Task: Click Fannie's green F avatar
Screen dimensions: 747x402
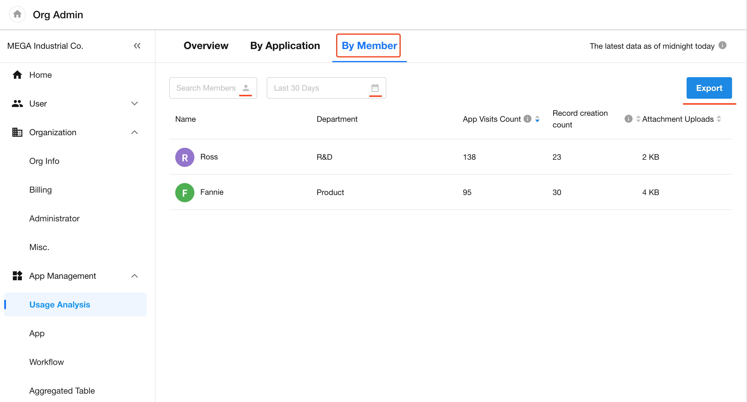Action: point(185,192)
